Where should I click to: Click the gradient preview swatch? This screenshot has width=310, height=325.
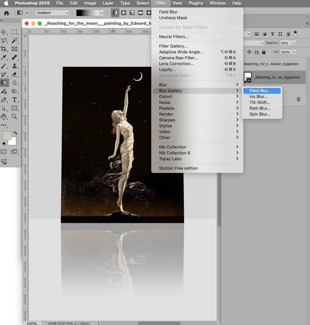click(88, 13)
